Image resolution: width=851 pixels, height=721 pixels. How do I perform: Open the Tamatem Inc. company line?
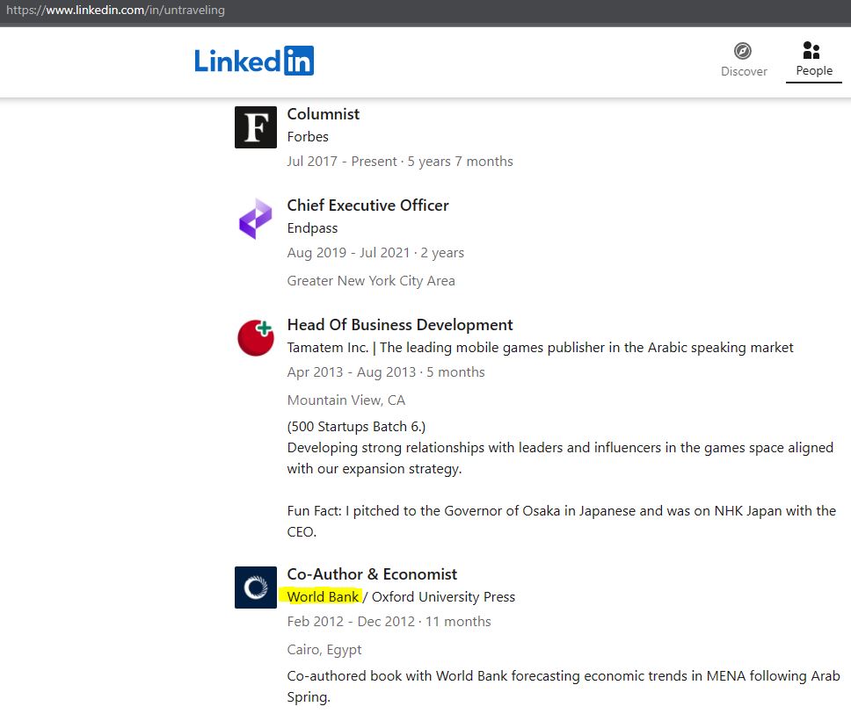(x=540, y=348)
